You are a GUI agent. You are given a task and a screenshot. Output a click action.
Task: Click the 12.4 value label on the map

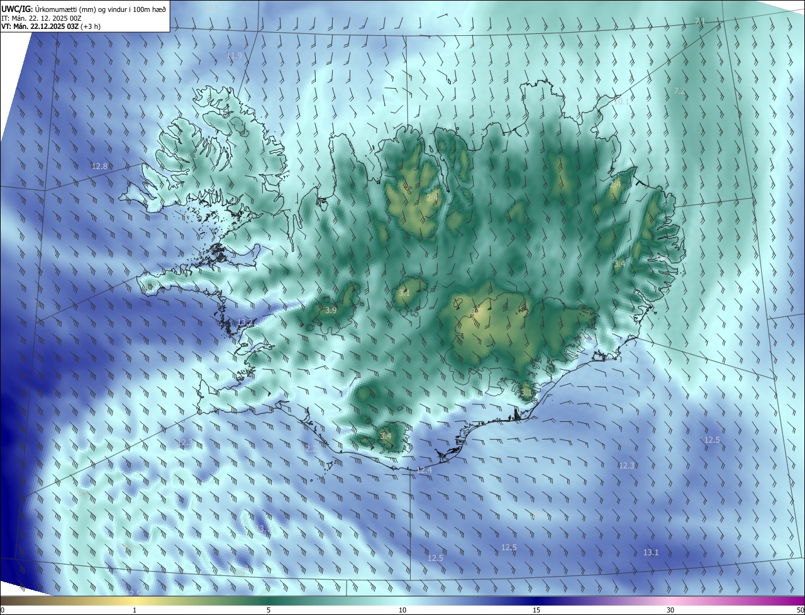click(x=425, y=470)
